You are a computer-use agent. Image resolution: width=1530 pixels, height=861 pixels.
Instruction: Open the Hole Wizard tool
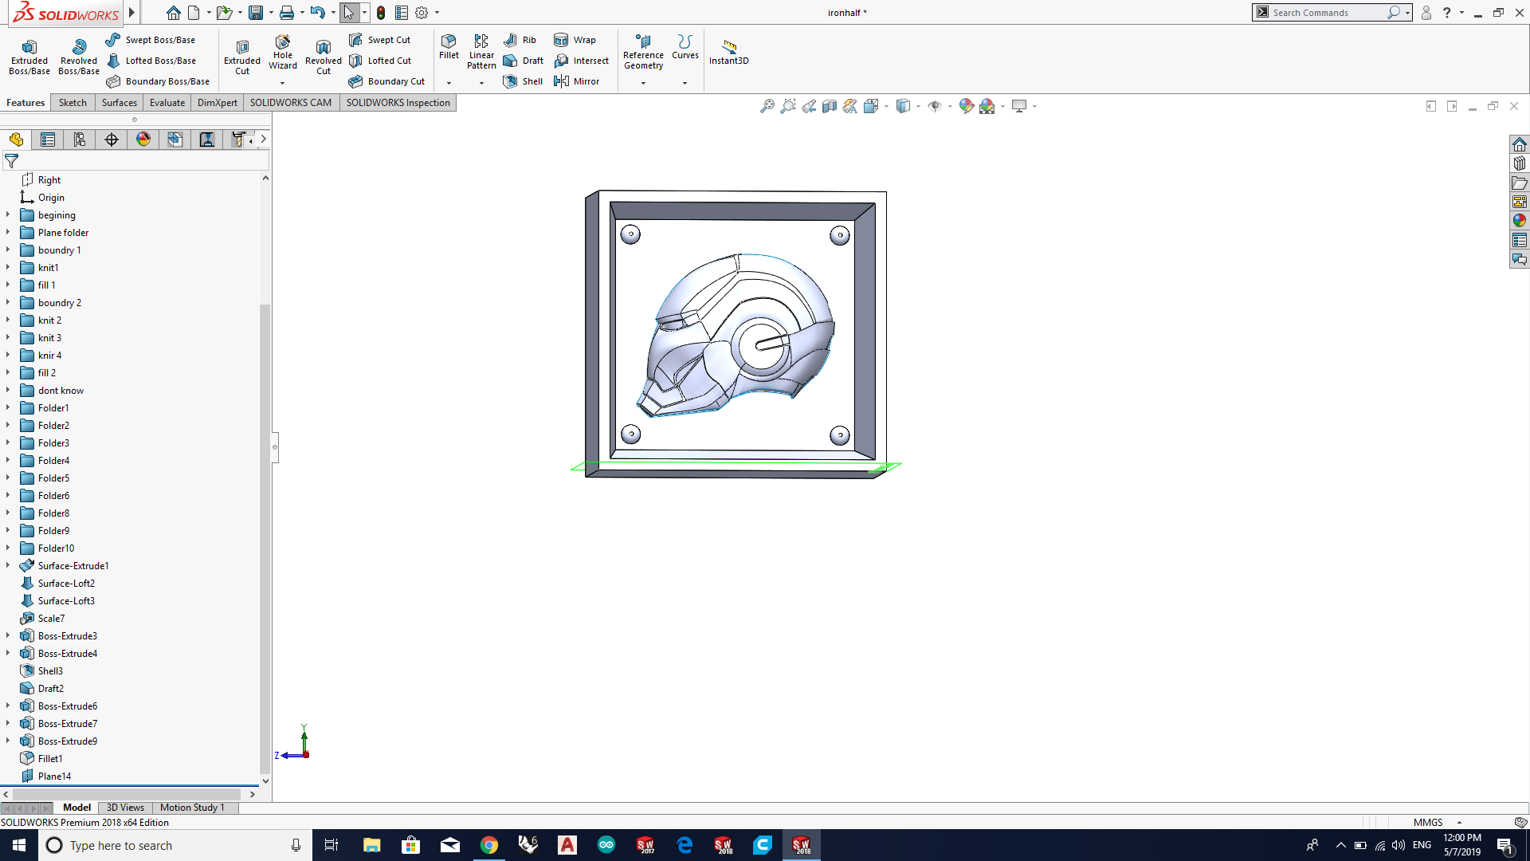pyautogui.click(x=282, y=51)
